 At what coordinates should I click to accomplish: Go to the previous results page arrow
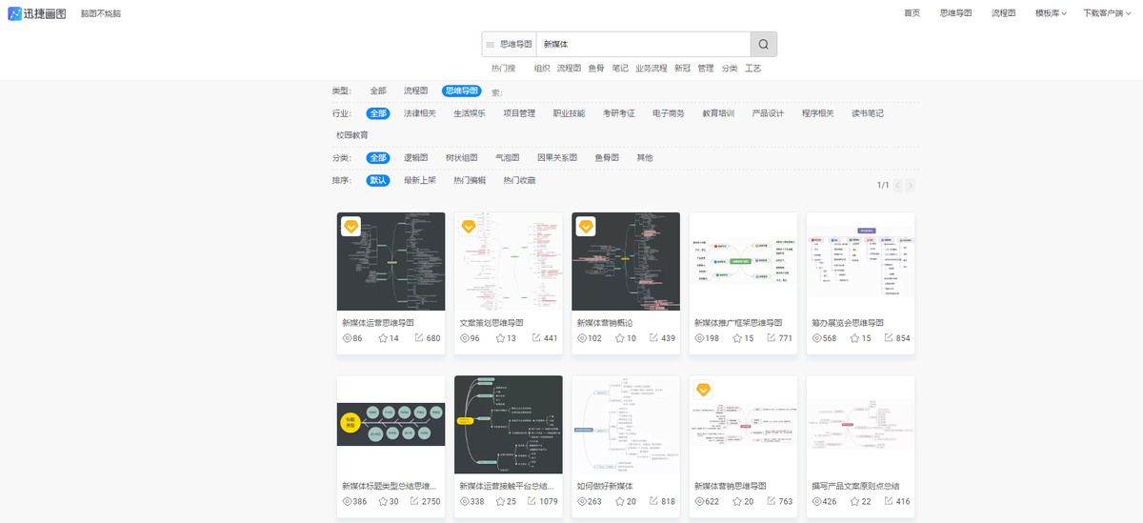coord(897,185)
